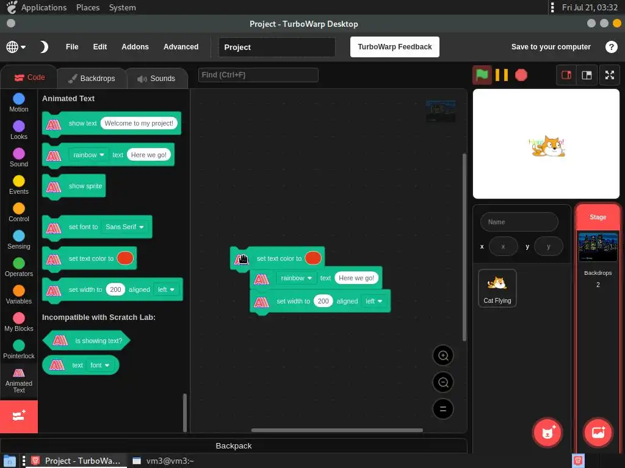Open the add extension button

click(19, 416)
